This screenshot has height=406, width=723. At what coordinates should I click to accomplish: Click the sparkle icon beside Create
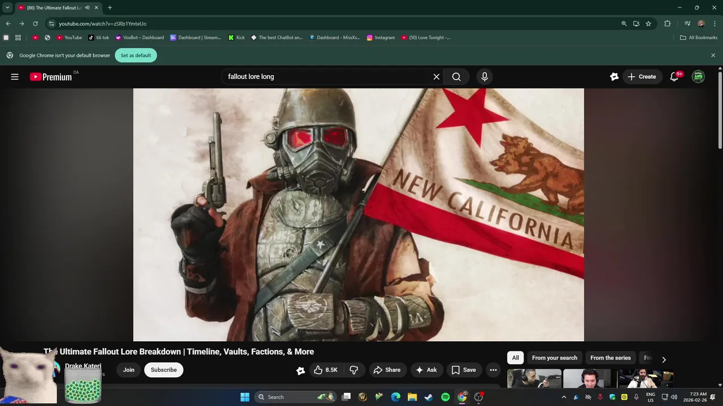pyautogui.click(x=615, y=77)
